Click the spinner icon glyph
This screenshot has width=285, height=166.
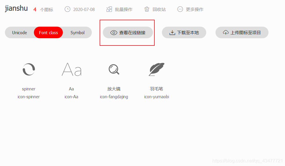pyautogui.click(x=29, y=69)
